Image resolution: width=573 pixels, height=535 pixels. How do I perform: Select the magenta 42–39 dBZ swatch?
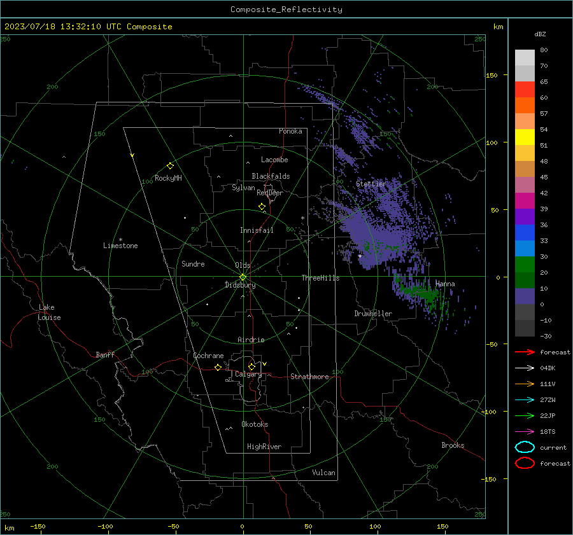click(525, 200)
